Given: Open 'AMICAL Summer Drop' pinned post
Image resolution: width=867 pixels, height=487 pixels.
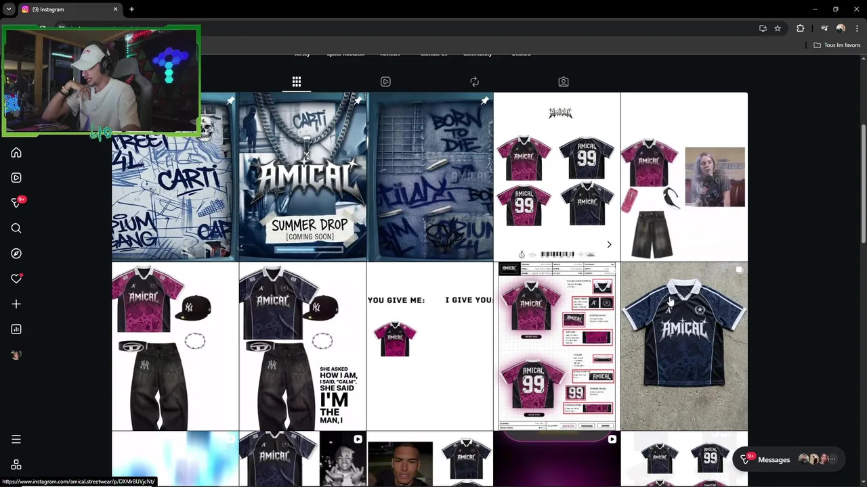Looking at the screenshot, I should pos(302,177).
